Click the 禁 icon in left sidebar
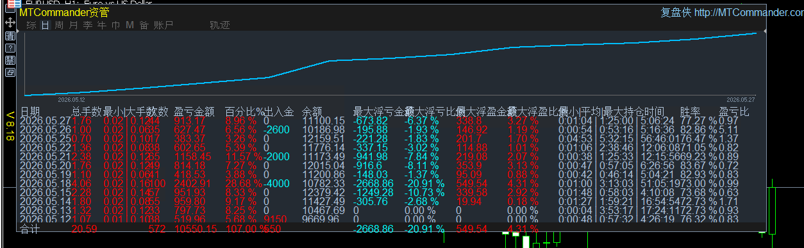Viewport: 804px width, 248px height. (10, 60)
